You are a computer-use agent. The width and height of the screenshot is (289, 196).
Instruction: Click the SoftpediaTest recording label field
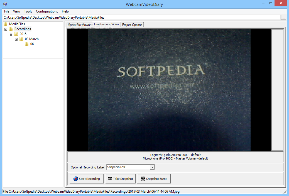tap(128, 167)
